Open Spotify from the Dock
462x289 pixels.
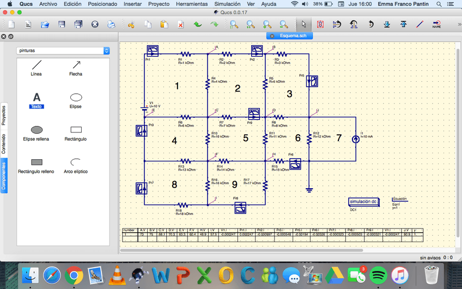tap(377, 275)
